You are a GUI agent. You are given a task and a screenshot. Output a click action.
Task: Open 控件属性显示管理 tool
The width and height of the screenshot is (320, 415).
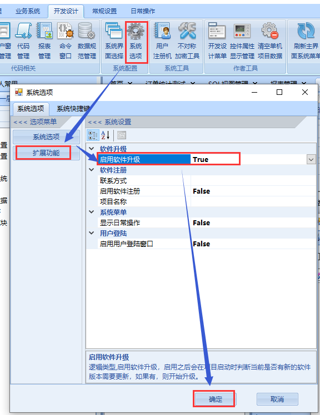[242, 42]
